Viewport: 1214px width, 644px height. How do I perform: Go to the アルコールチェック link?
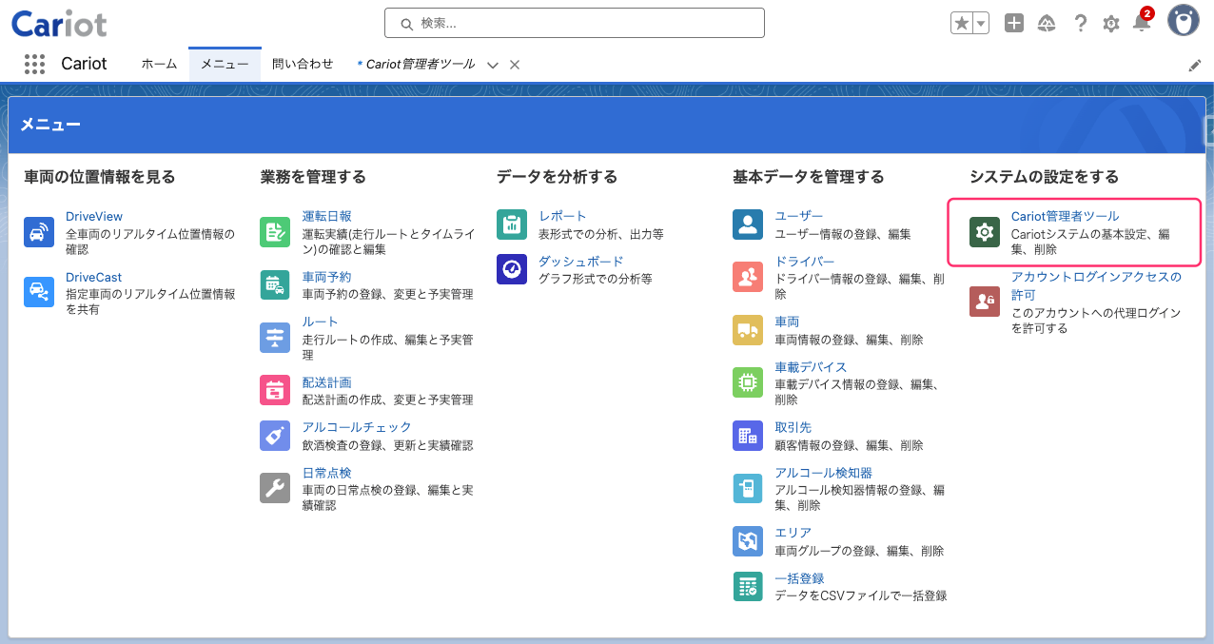pos(357,427)
